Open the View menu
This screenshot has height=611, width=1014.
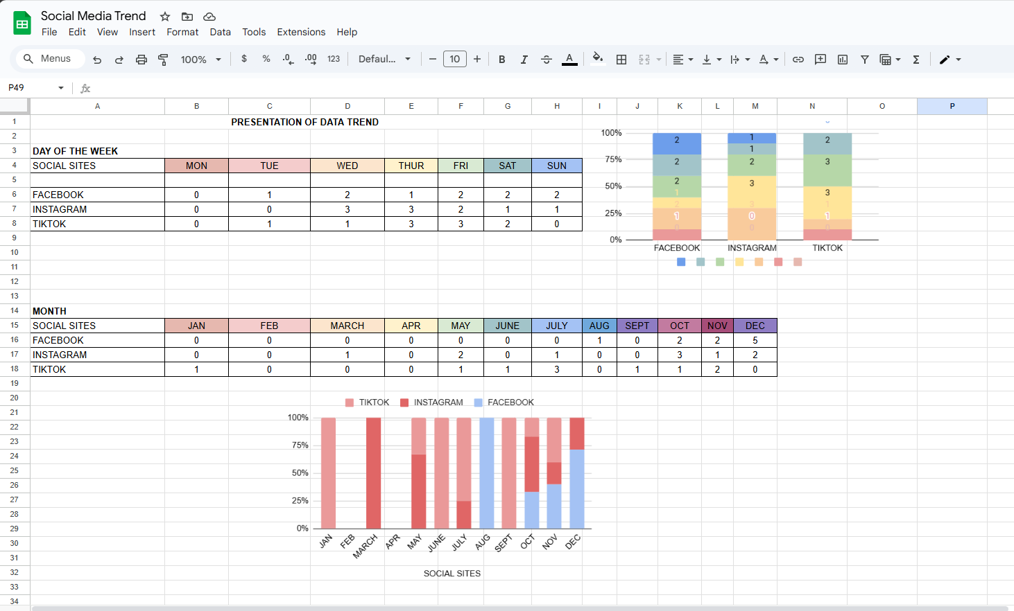click(x=108, y=32)
